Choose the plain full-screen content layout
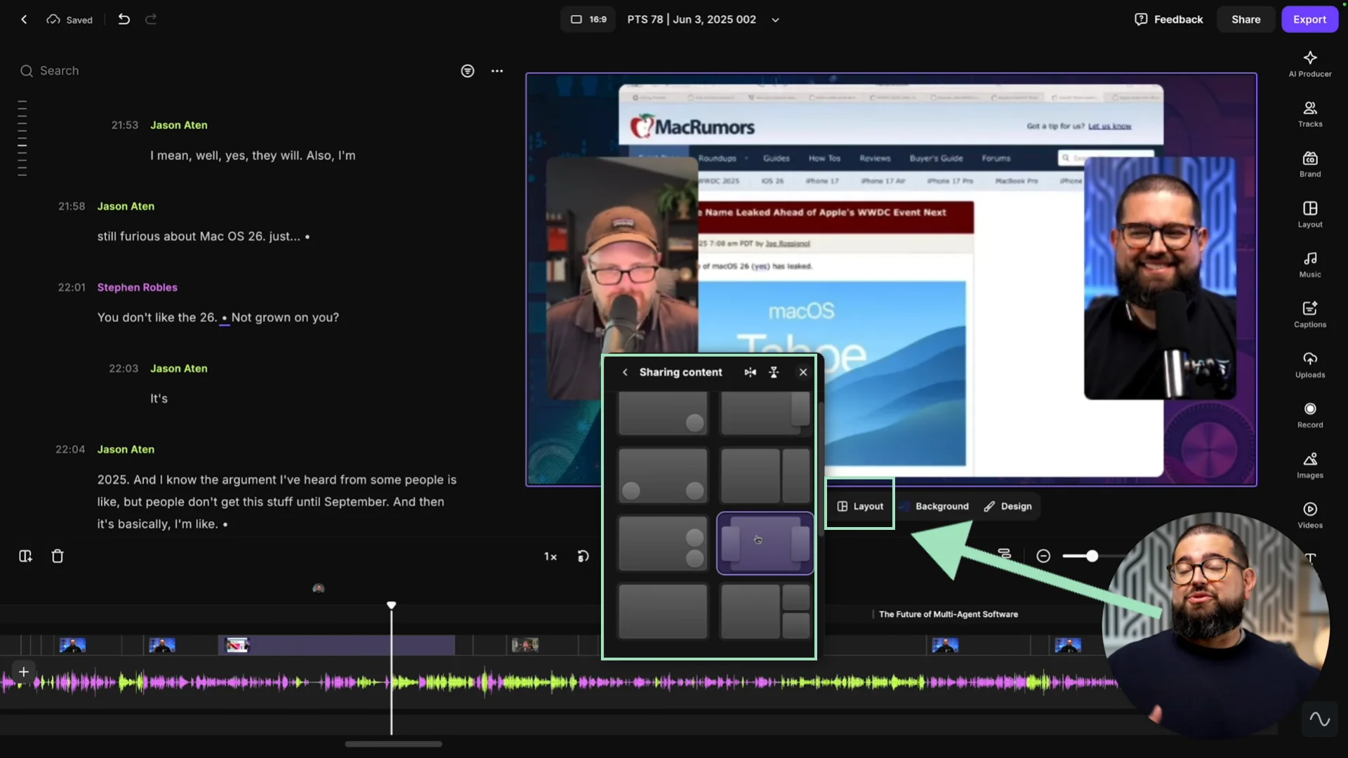The width and height of the screenshot is (1348, 758). tap(663, 611)
